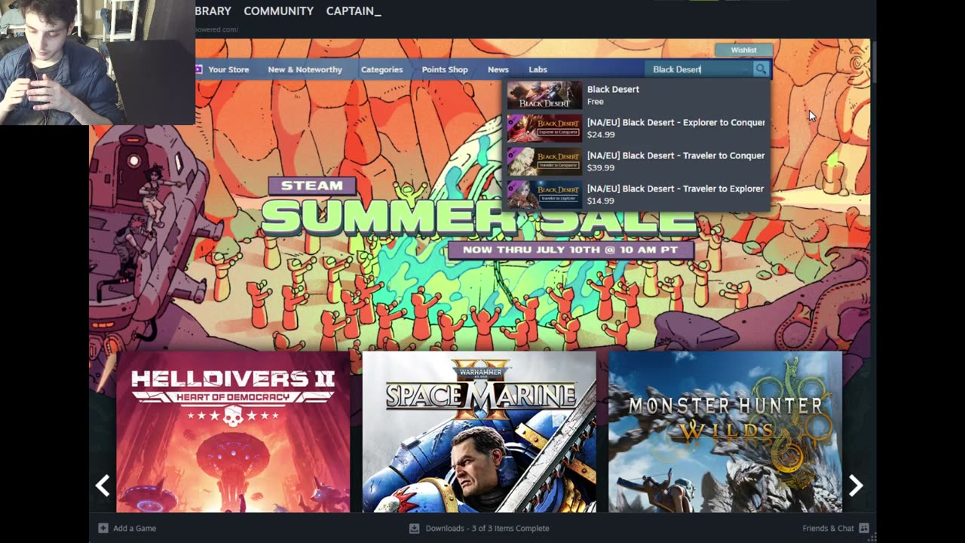Click the Black Desert search field
The width and height of the screenshot is (965, 543).
point(699,69)
